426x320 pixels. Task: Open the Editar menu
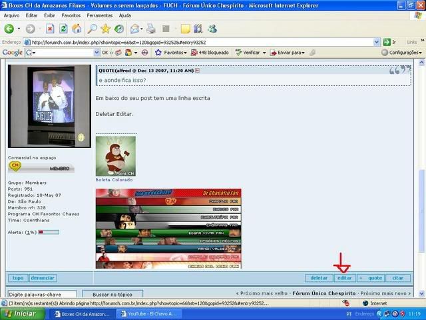click(x=31, y=15)
